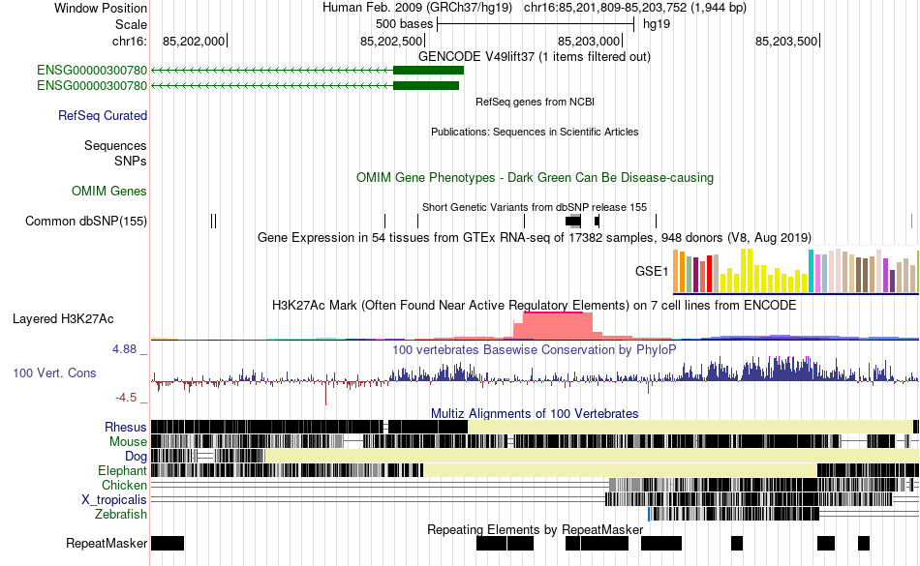Click the 4.88 conservation maximum value
Viewport: 920px width, 566px height.
tap(124, 349)
